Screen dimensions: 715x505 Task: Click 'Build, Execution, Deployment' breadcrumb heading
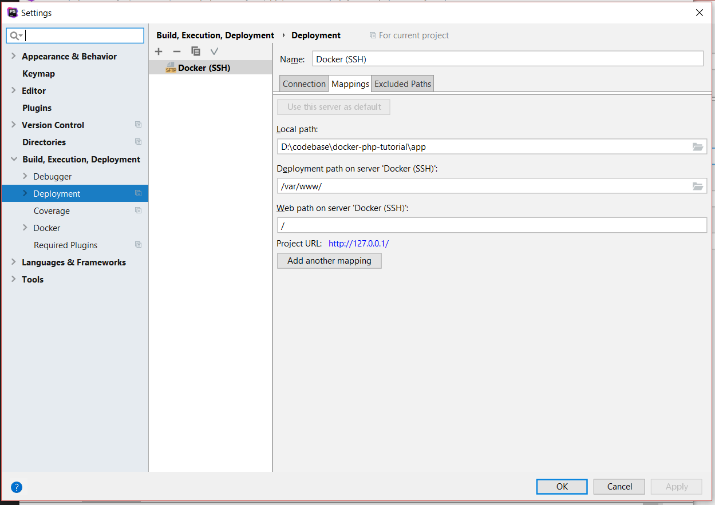point(215,35)
